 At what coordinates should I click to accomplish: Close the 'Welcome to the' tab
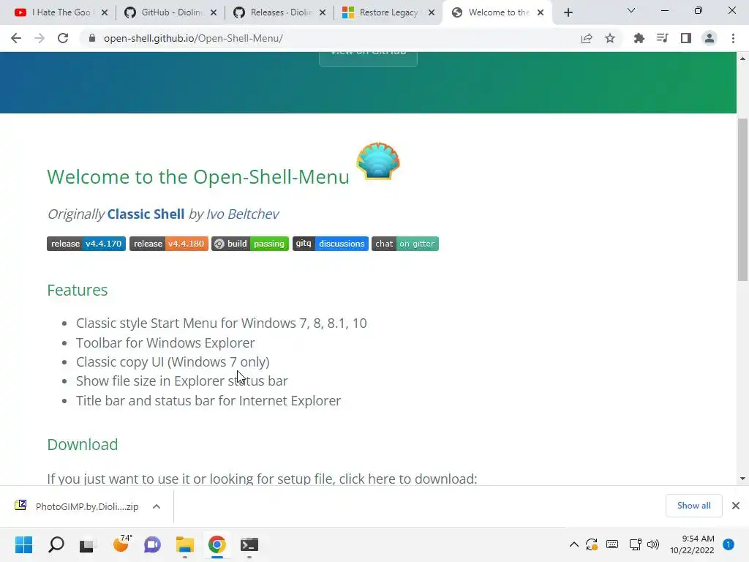[541, 13]
